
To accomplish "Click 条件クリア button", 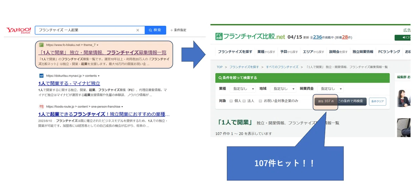I will (x=378, y=101).
